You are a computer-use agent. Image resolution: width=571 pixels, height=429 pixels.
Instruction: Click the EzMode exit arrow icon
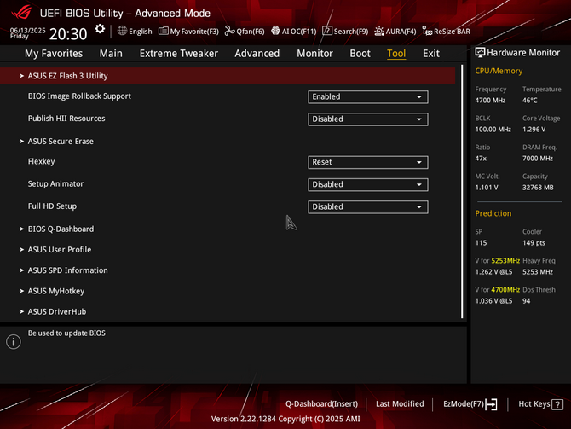tap(492, 404)
